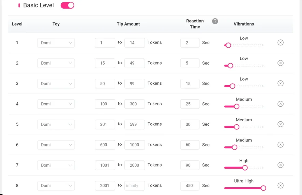The height and width of the screenshot is (195, 302).
Task: Open level 8 Toy selection dropdown
Action: 56,185
